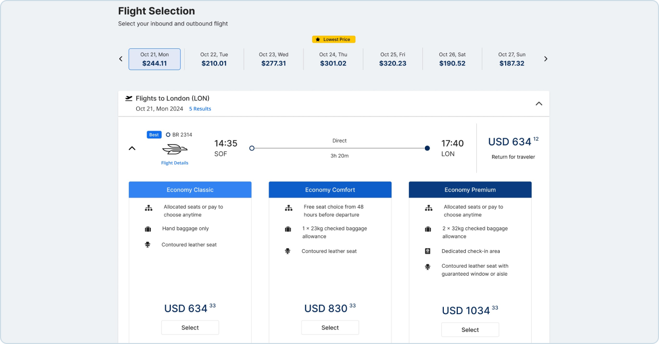Select the Economy Classic fare for USD 634

[190, 328]
